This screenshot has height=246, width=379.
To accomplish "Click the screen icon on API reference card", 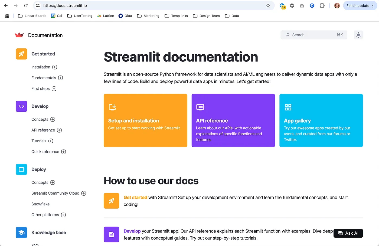I will coord(200,107).
